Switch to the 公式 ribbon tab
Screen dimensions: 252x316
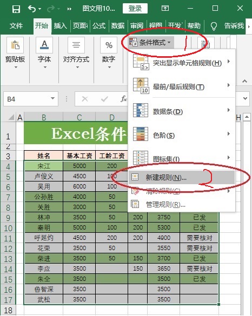99,25
